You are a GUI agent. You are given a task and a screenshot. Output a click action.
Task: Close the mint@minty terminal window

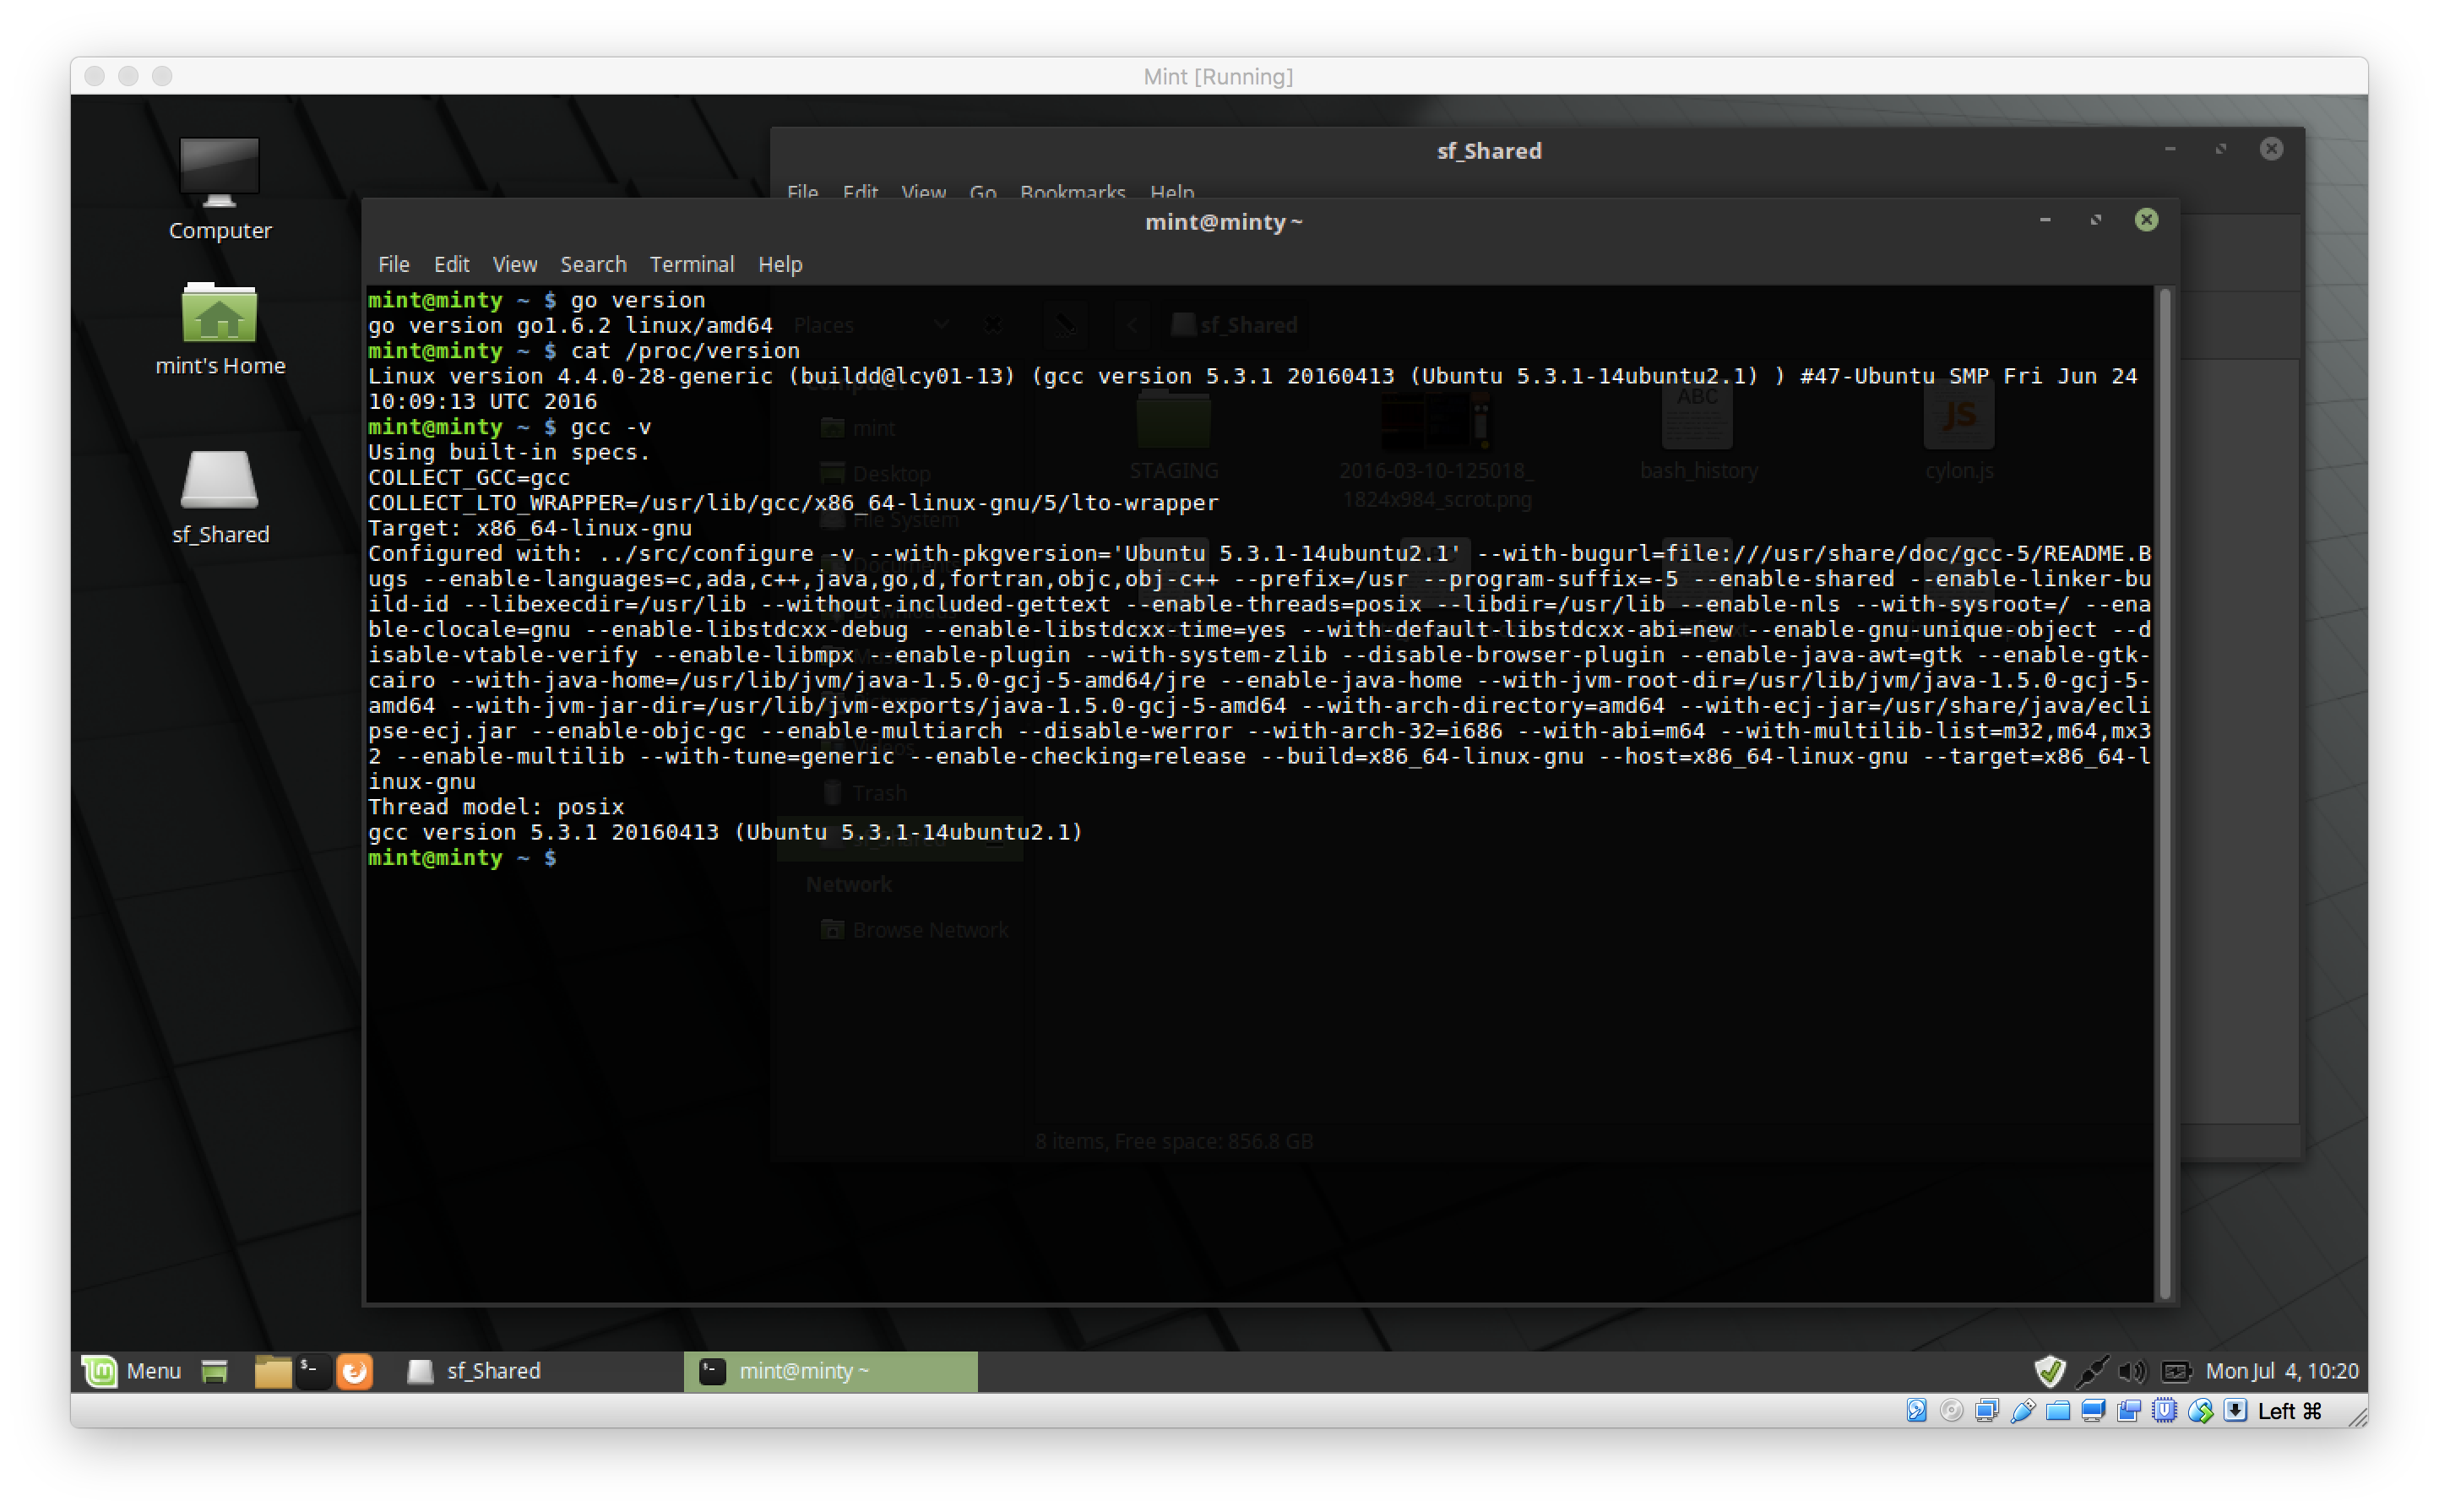2146,220
